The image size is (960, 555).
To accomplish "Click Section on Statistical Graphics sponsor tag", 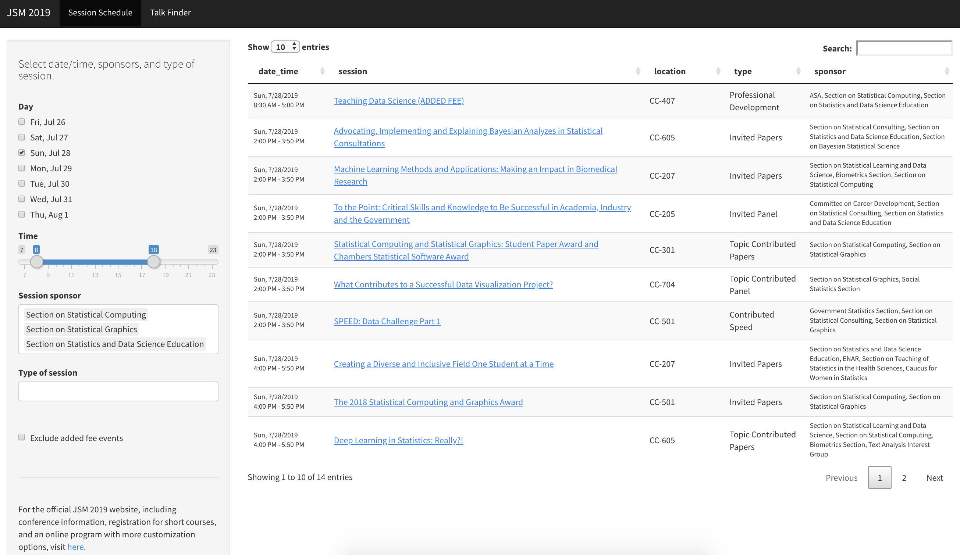I will click(x=82, y=329).
